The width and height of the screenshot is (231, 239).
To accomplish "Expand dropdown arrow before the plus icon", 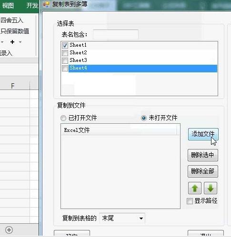I will click(2, 42).
